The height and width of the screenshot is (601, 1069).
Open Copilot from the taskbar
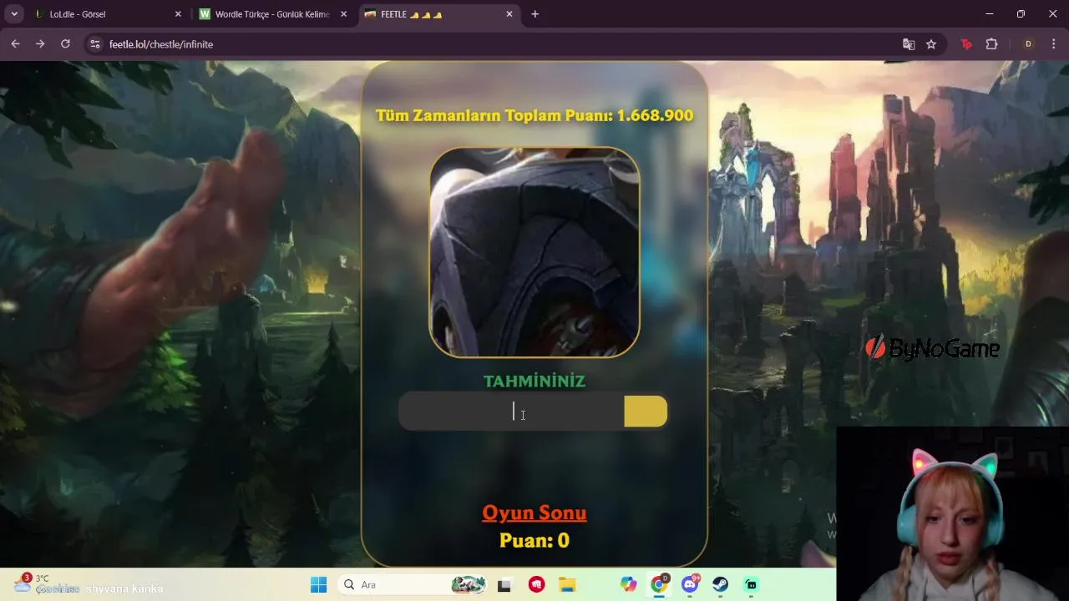click(x=629, y=584)
